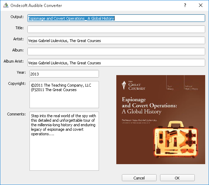Click the Ondesoft Audible Converter title text

[x=36, y=6]
